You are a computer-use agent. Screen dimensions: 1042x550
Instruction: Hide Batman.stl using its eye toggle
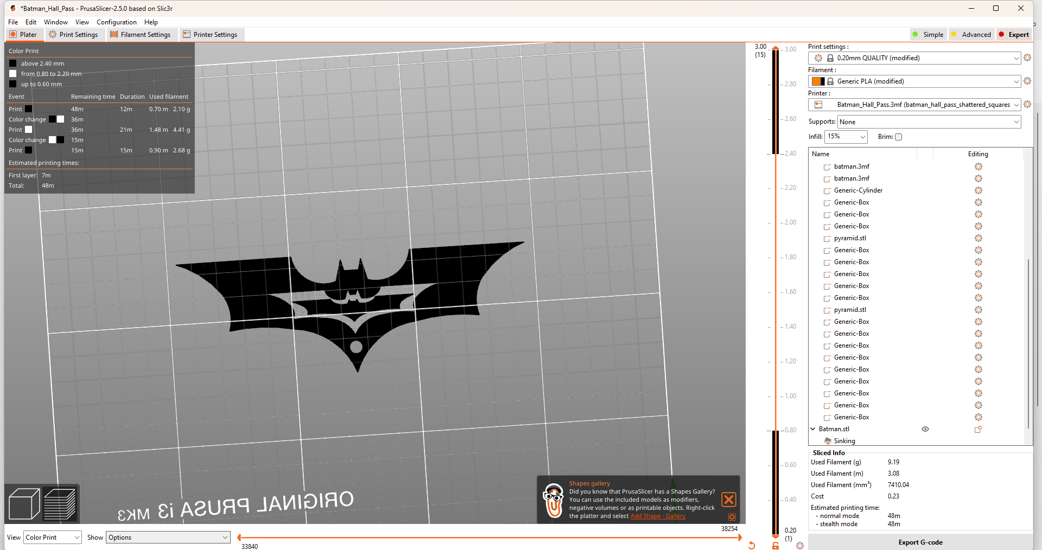point(925,429)
